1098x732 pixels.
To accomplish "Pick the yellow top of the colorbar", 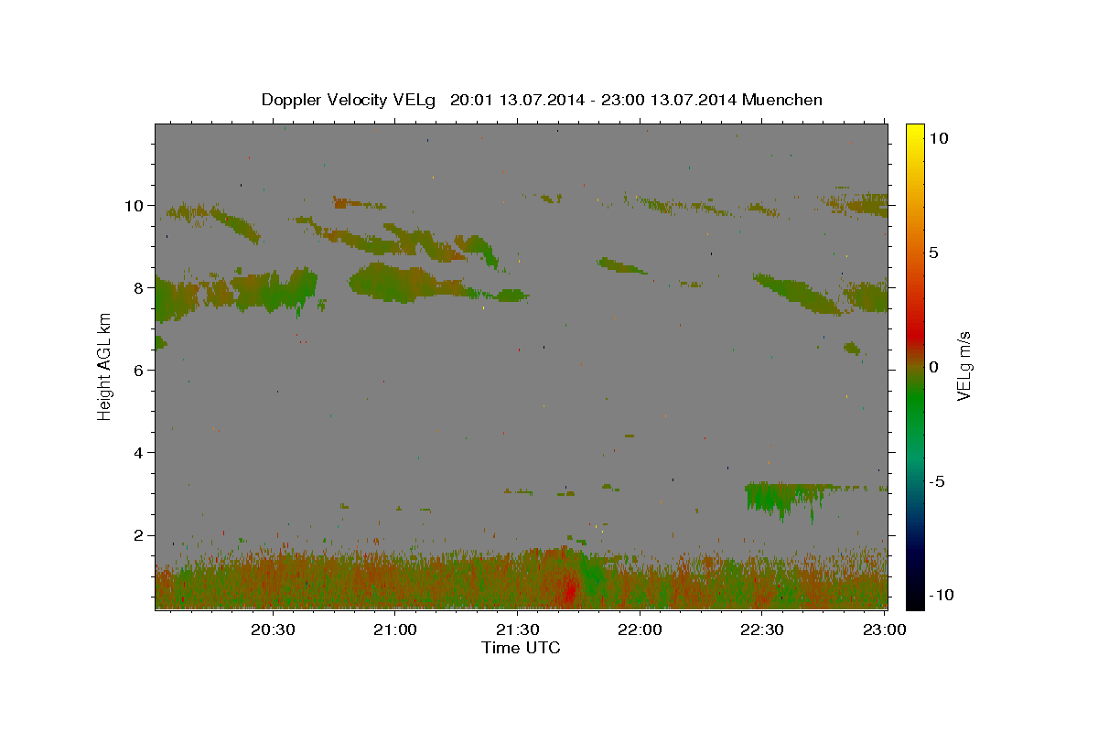I will 915,130.
